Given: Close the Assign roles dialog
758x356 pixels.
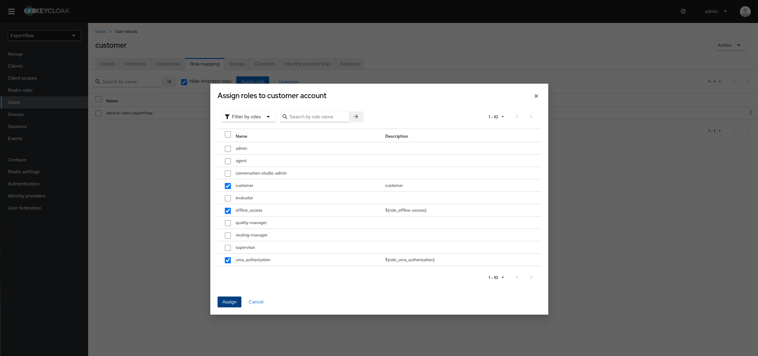Looking at the screenshot, I should [x=536, y=96].
